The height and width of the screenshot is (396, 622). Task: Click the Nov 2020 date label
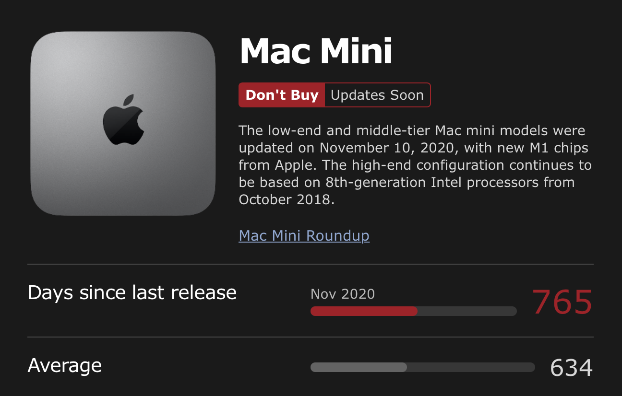343,294
